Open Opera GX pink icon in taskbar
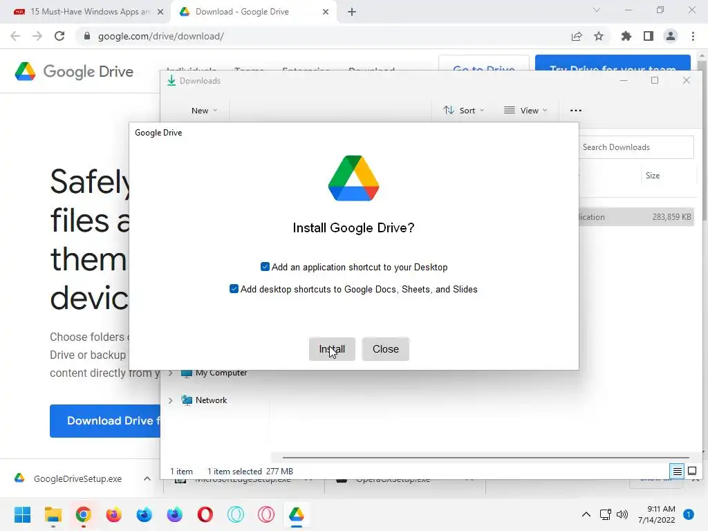This screenshot has height=531, width=708. click(x=266, y=514)
